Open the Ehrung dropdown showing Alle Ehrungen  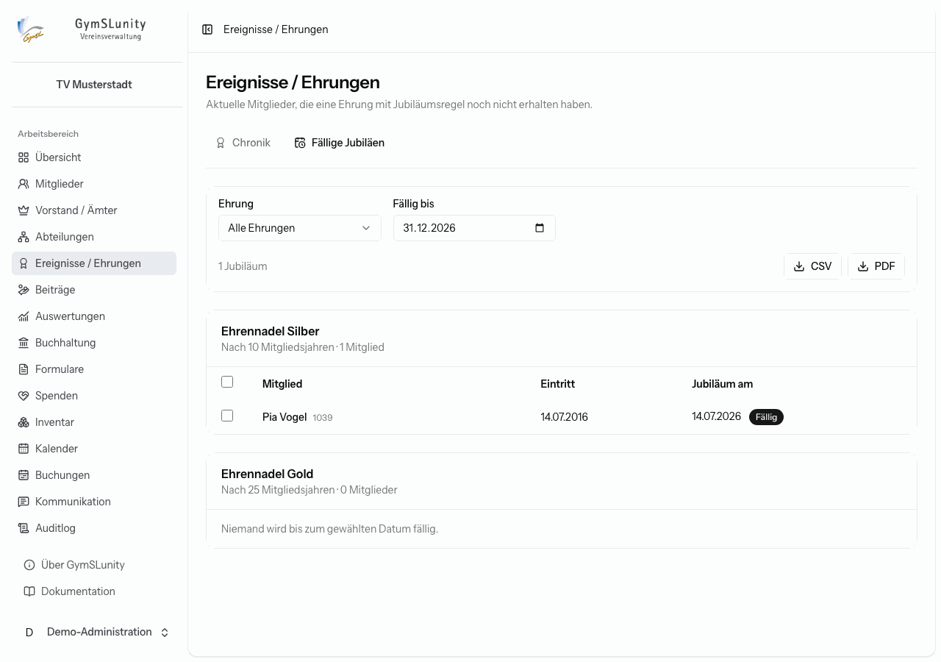pyautogui.click(x=300, y=228)
